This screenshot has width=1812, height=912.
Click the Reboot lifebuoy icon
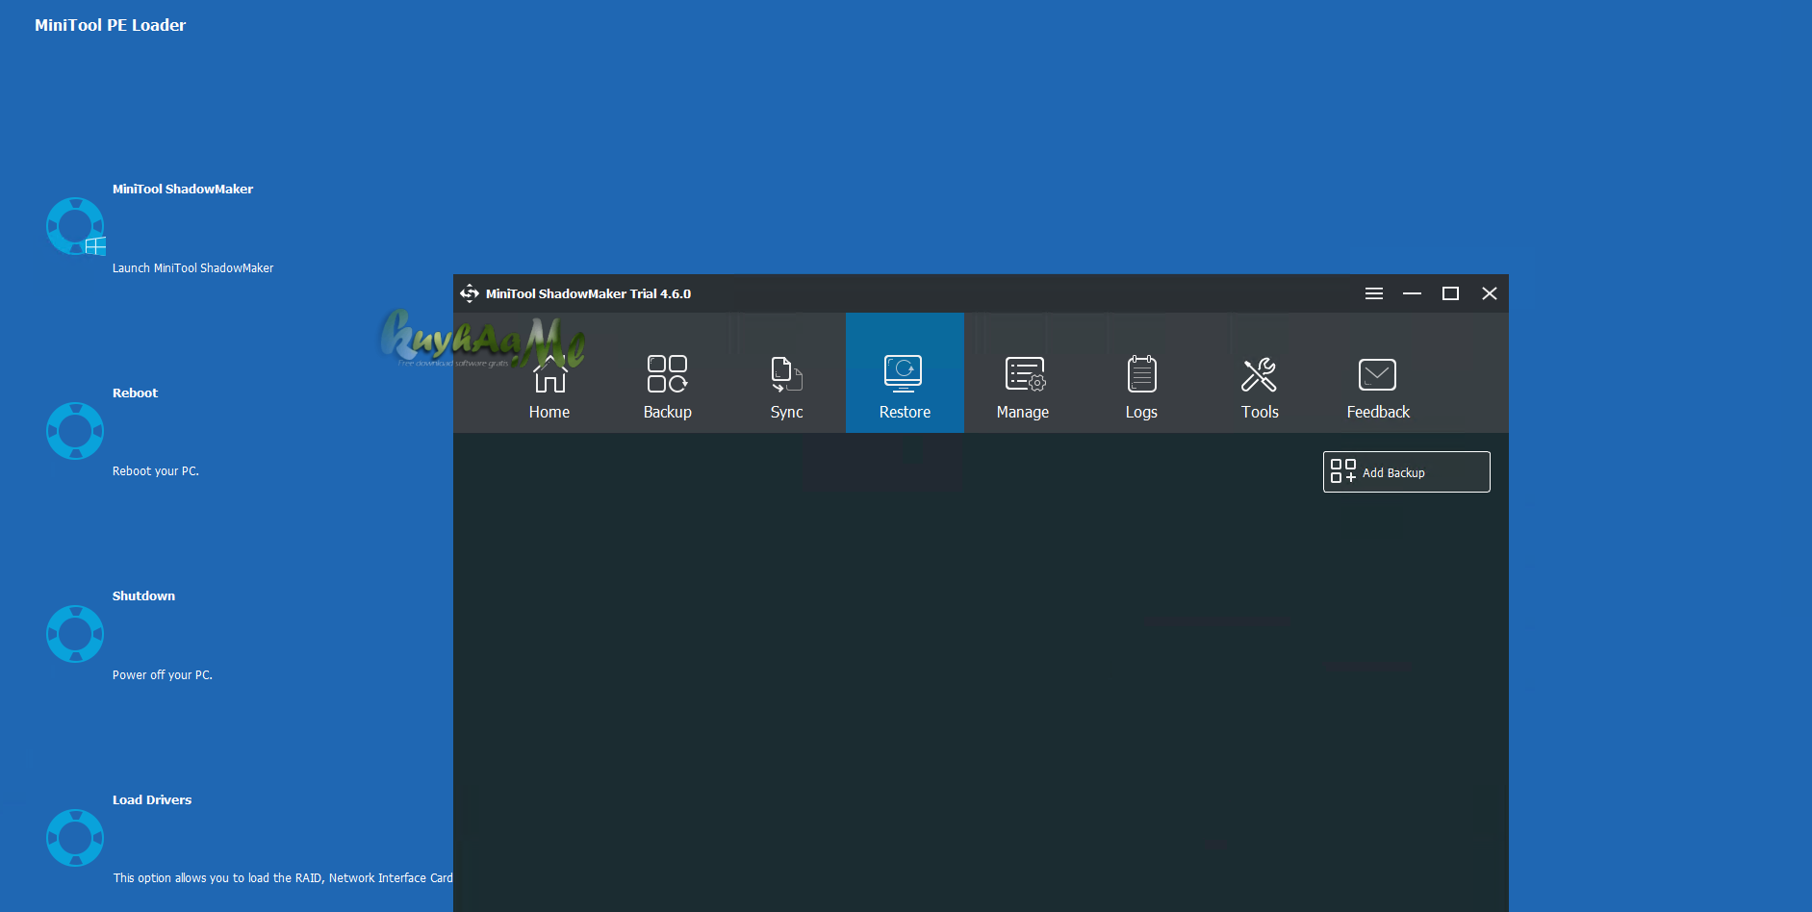75,431
